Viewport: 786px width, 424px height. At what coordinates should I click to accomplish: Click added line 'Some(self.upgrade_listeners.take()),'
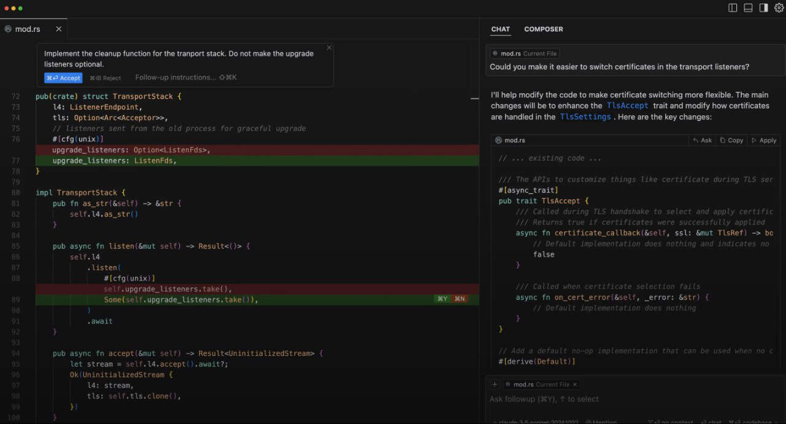181,299
